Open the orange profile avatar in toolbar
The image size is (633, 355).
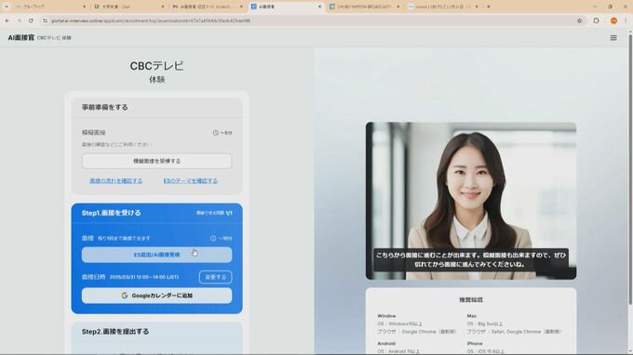pyautogui.click(x=613, y=20)
